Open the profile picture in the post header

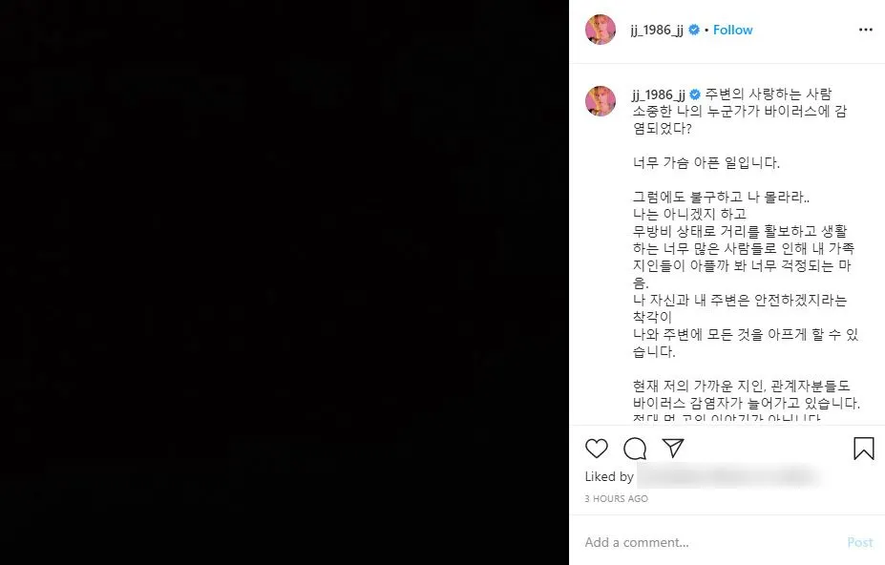coord(601,30)
